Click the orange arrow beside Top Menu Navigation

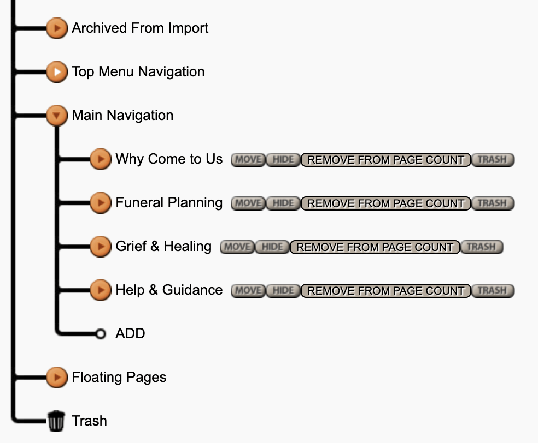tap(56, 72)
